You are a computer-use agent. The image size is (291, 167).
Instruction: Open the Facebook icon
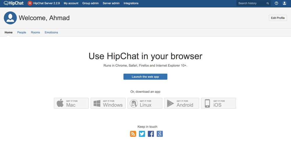click(151, 134)
